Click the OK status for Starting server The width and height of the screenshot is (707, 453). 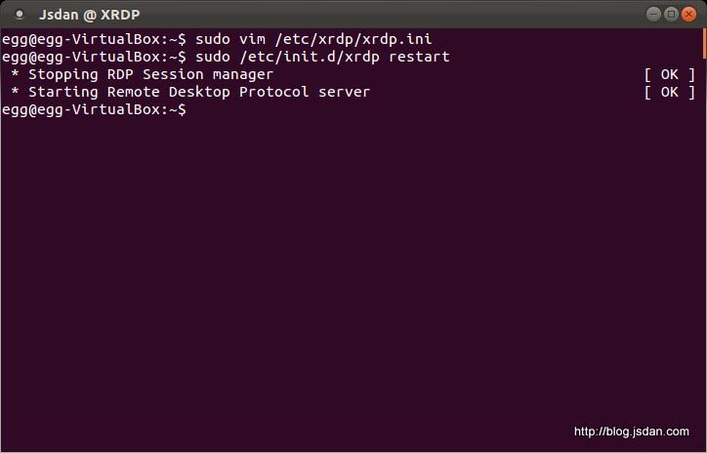[x=669, y=92]
